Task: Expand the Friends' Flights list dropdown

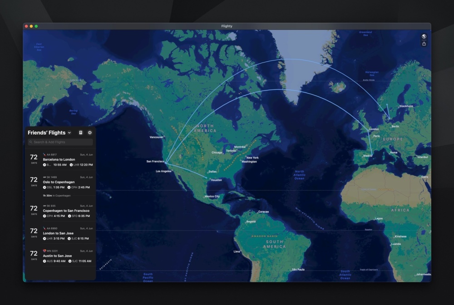Action: pos(69,133)
